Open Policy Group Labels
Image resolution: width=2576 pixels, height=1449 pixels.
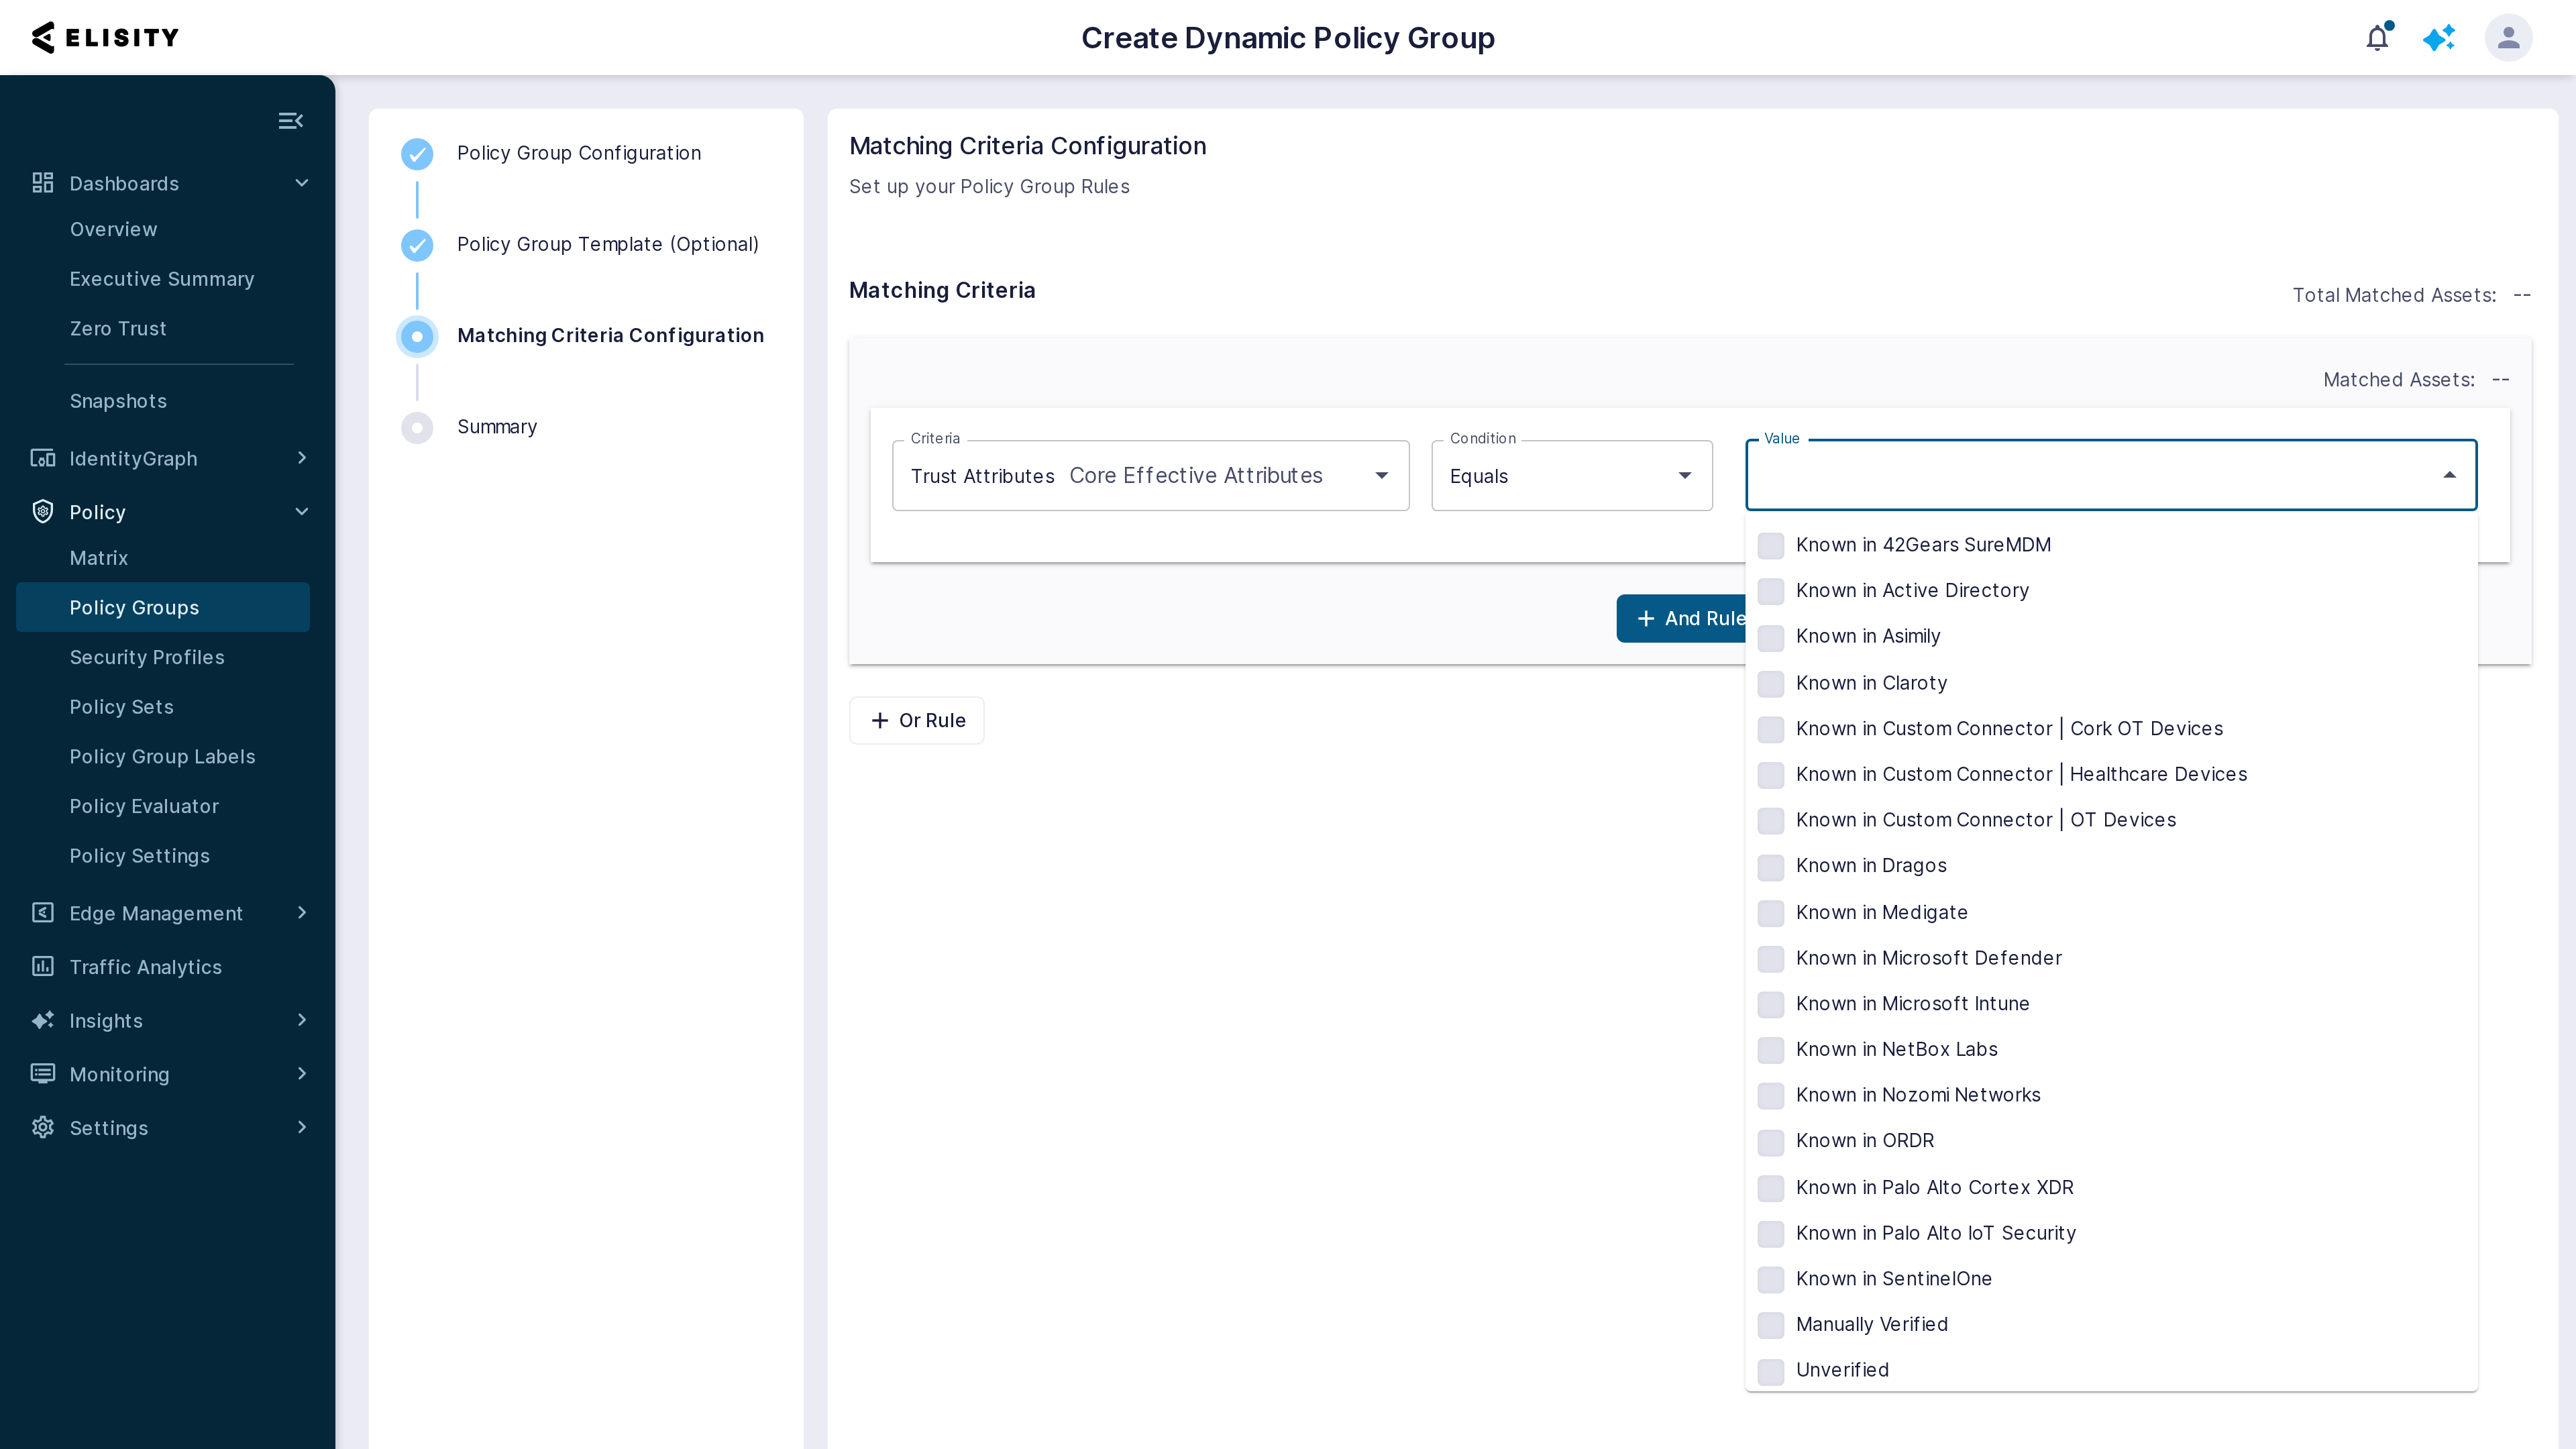162,757
